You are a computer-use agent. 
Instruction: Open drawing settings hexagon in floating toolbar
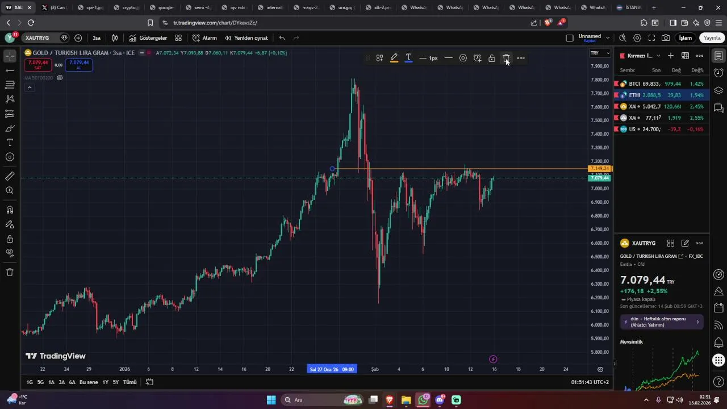463,58
